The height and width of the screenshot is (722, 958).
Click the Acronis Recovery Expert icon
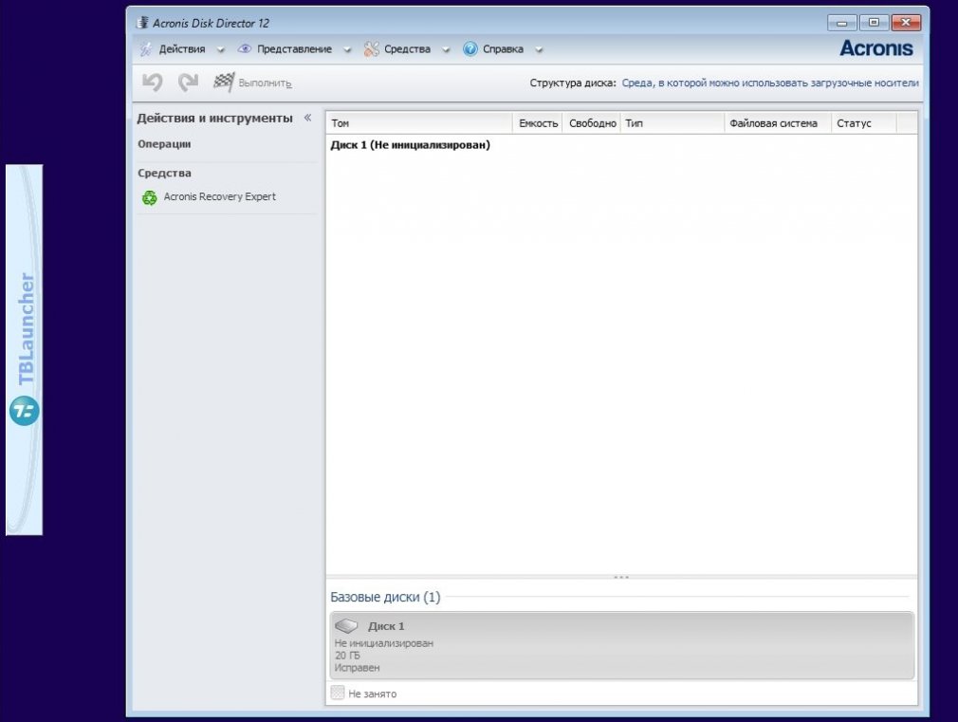[150, 197]
